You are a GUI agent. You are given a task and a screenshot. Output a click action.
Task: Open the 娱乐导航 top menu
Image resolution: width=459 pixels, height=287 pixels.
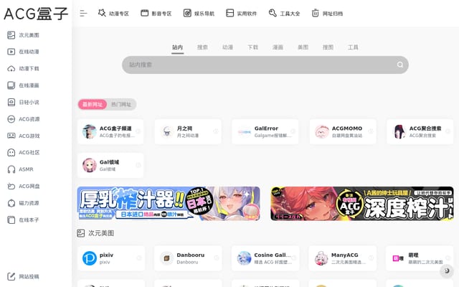199,14
